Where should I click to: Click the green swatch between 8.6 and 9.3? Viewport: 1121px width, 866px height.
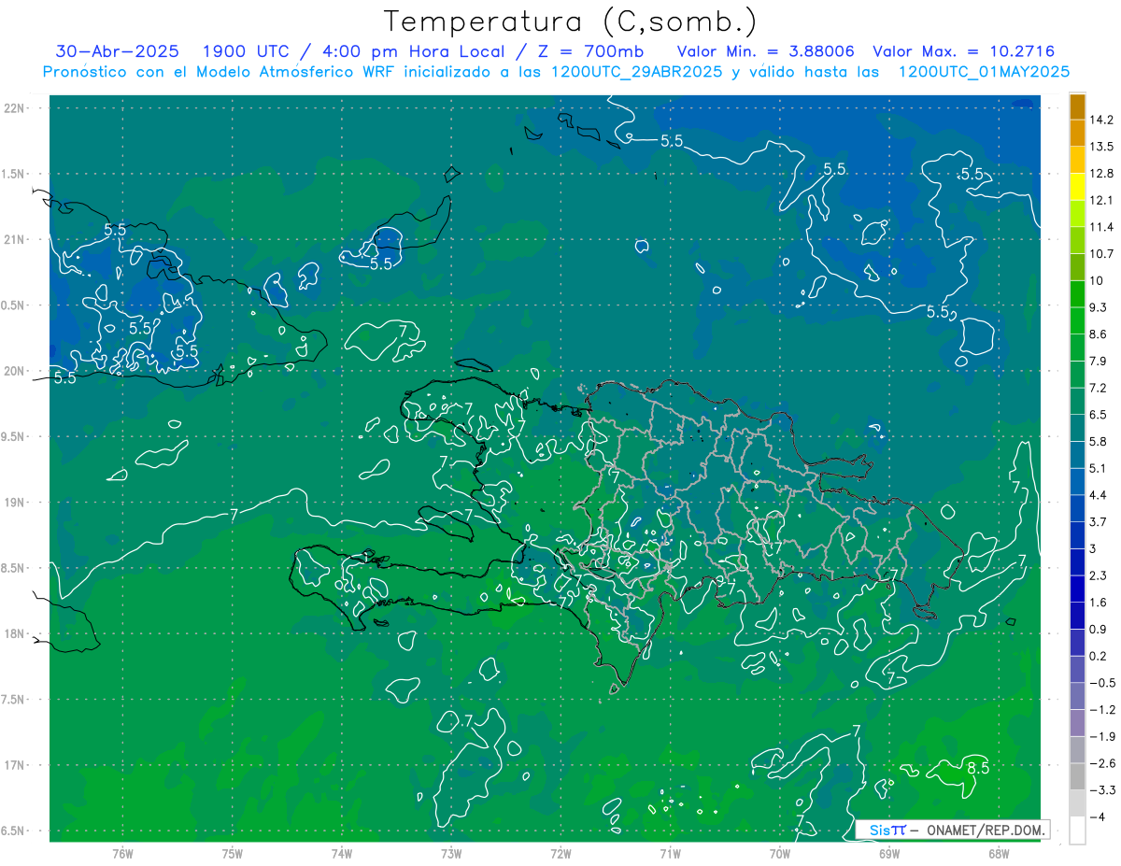[x=1077, y=320]
